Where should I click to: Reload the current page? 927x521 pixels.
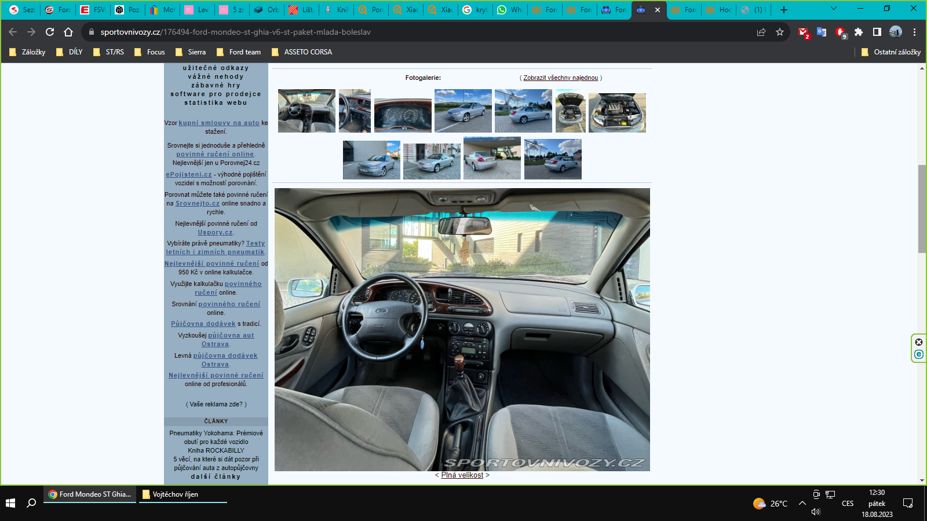pos(50,32)
